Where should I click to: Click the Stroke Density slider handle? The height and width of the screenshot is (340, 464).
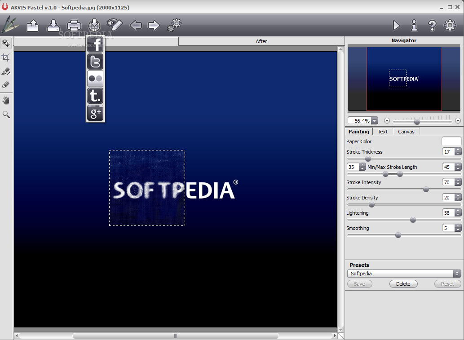tap(371, 205)
